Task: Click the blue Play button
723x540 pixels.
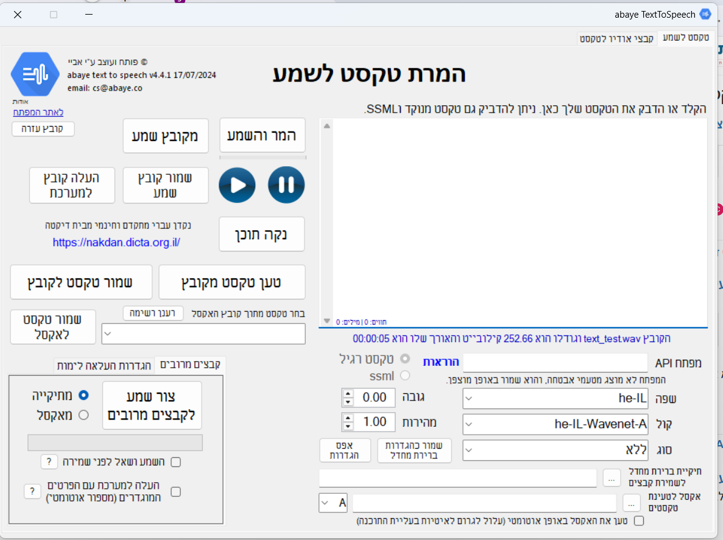Action: pyautogui.click(x=237, y=185)
